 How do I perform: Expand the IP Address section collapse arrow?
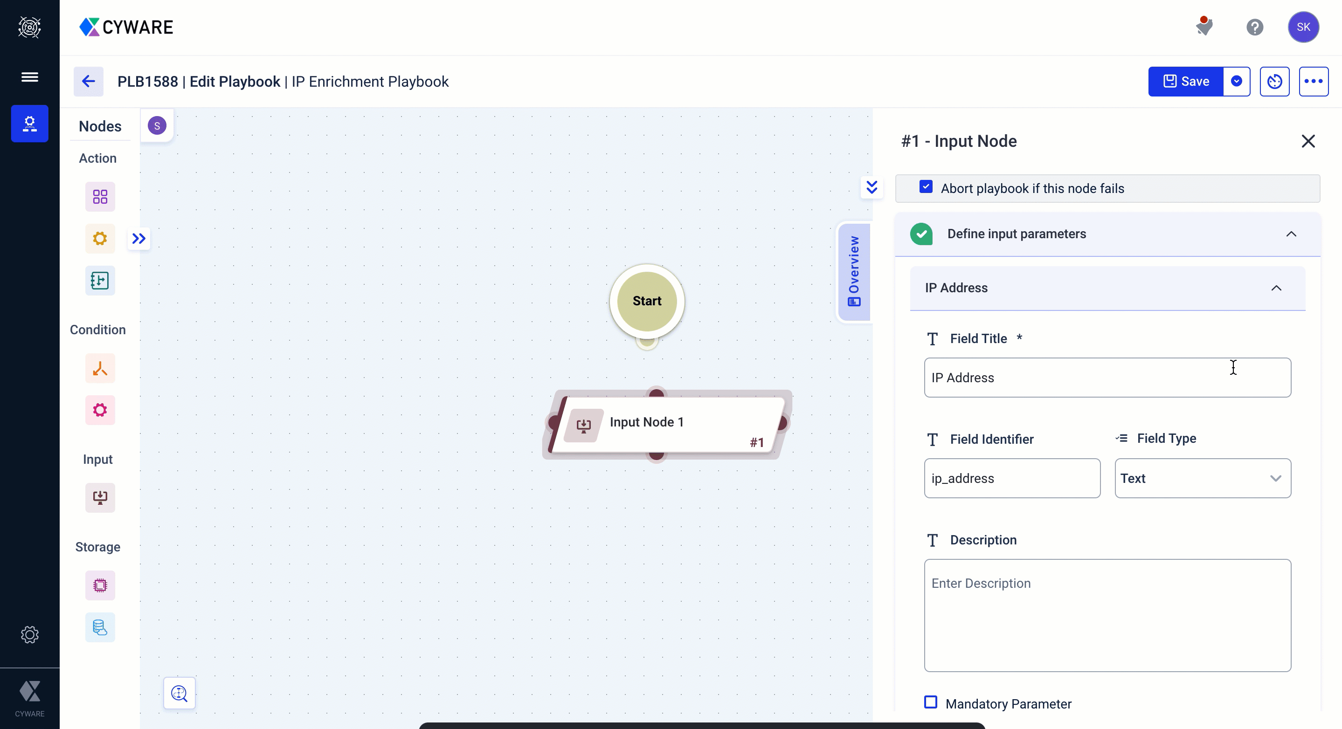tap(1277, 287)
